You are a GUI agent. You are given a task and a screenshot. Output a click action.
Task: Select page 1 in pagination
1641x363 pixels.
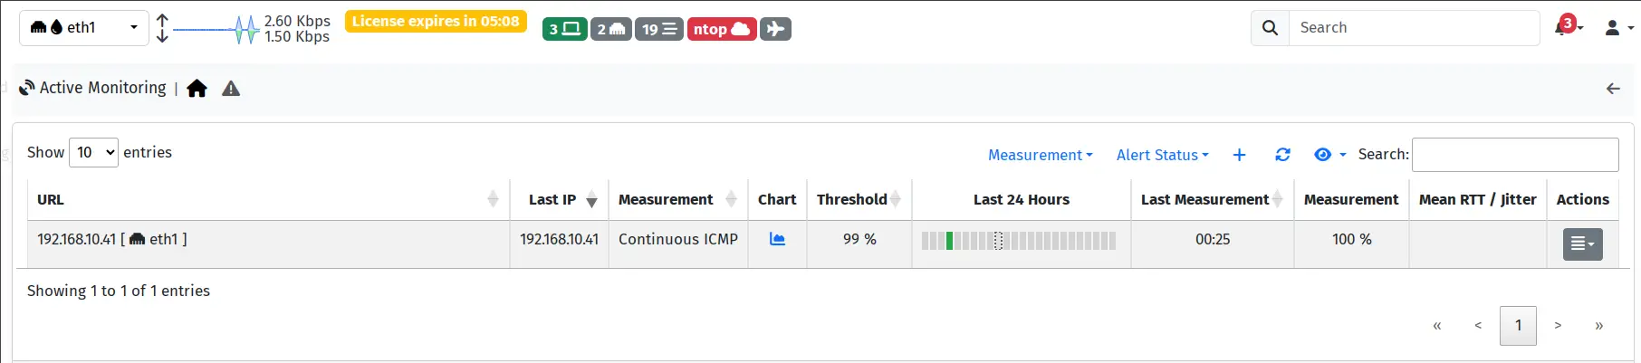pos(1519,326)
